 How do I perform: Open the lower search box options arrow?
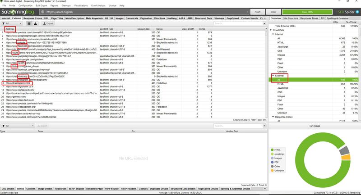[264, 126]
